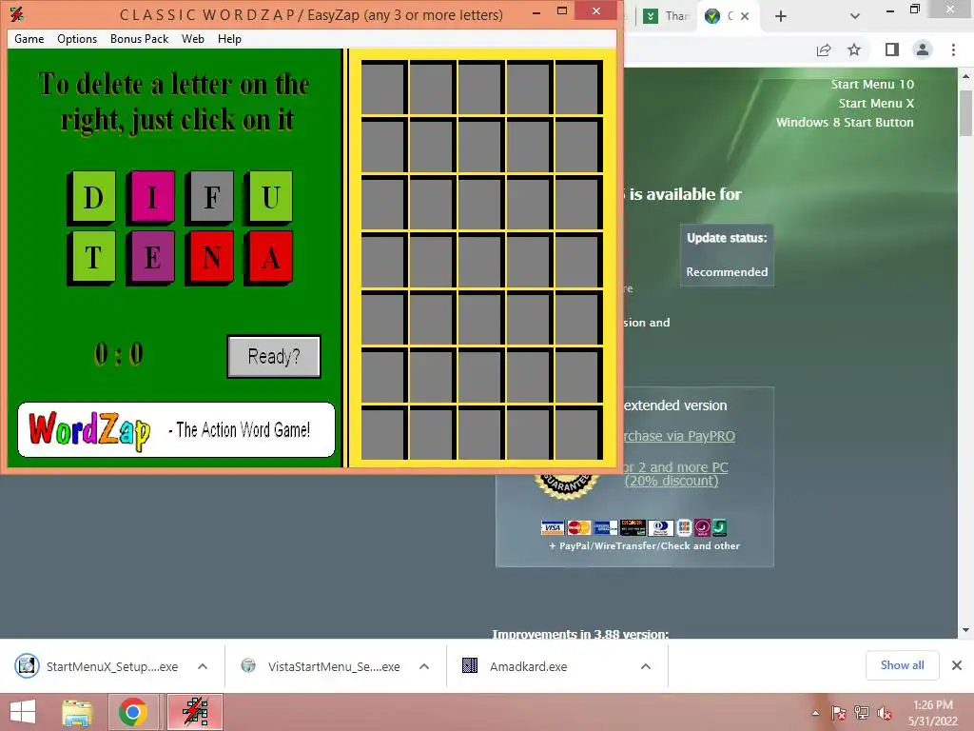Click the Ready? button

[x=274, y=356]
